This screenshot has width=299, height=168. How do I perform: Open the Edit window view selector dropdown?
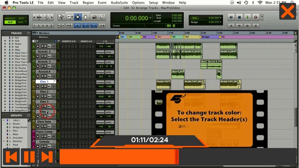(35, 41)
